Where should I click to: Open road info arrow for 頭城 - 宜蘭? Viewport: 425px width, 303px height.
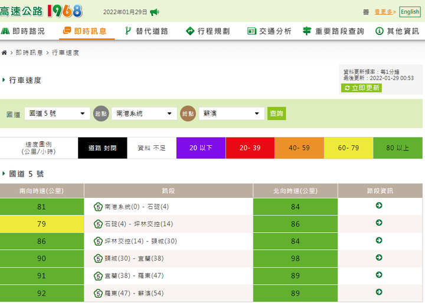coord(379,258)
